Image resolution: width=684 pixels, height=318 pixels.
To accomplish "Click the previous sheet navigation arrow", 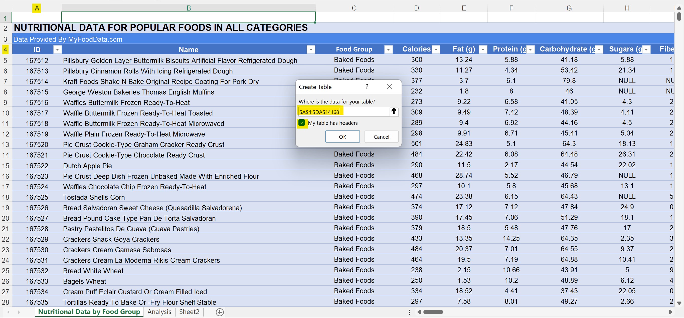I will (9, 312).
